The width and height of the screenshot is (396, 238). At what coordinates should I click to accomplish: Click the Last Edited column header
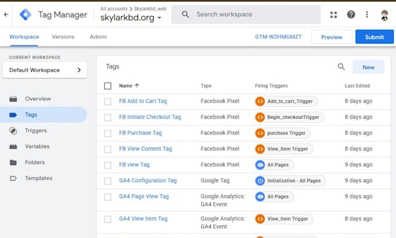[357, 86]
